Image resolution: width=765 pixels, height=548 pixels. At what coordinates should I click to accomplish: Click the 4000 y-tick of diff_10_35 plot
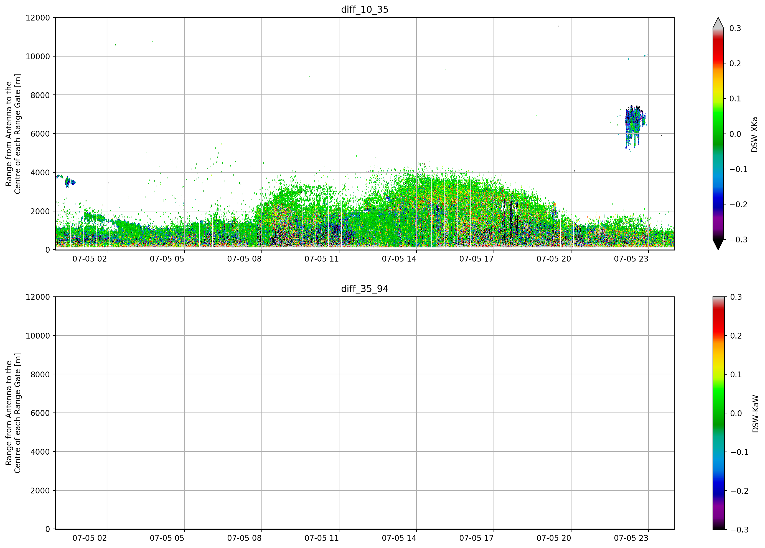(x=40, y=173)
